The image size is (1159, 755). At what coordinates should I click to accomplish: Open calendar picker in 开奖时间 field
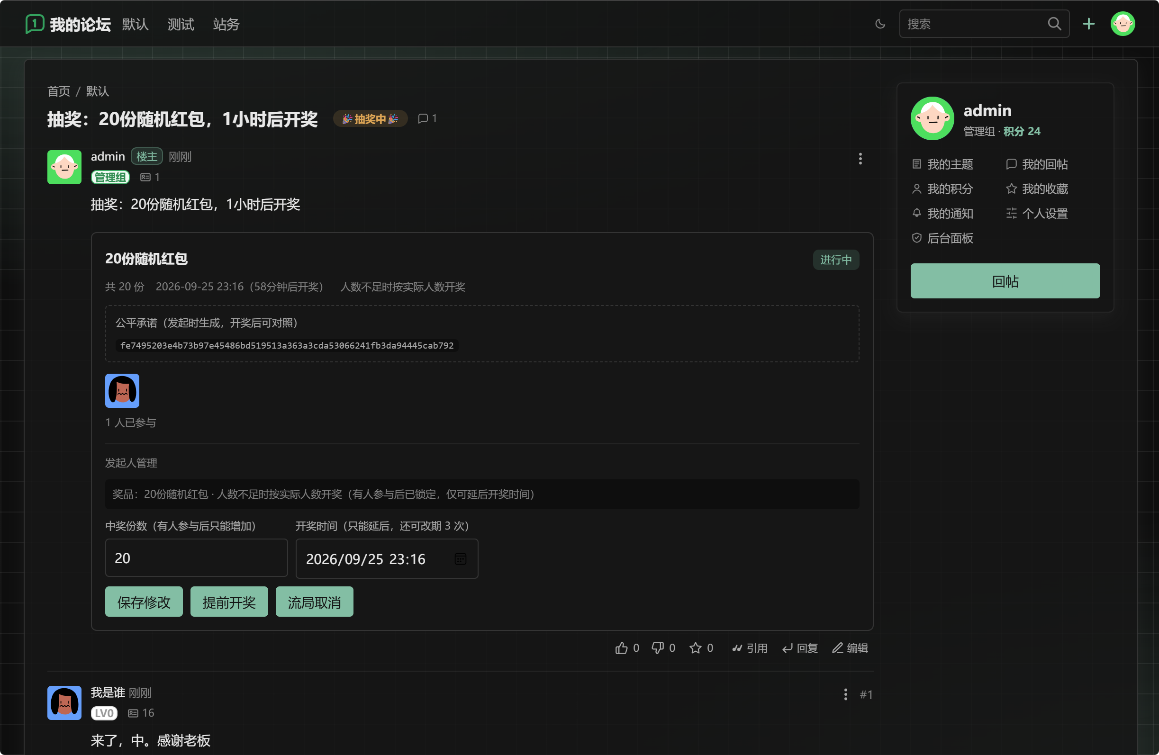pyautogui.click(x=460, y=559)
